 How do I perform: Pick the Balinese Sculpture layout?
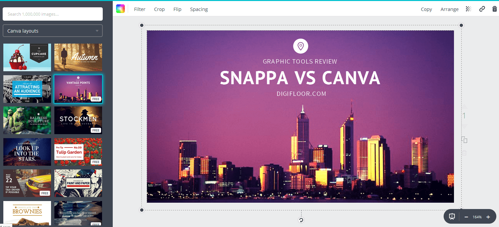27,120
